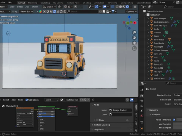The height and width of the screenshot is (136, 182).
Task: Click the funnel filter icon in viewport header
Action: 113,12
